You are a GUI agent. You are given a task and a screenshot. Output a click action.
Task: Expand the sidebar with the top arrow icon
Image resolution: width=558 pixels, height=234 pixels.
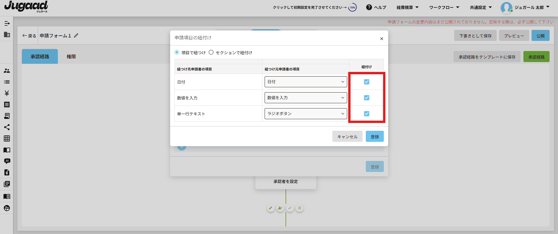pos(7,23)
